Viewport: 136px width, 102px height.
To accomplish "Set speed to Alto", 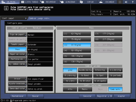I will click(x=70, y=89).
